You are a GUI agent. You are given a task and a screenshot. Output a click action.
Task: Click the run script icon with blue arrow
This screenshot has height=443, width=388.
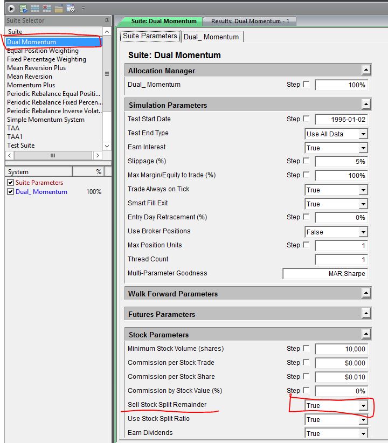(23, 9)
